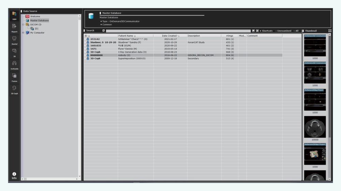
Task: Collapse the DICOM CD tree branch
Action: click(23, 25)
